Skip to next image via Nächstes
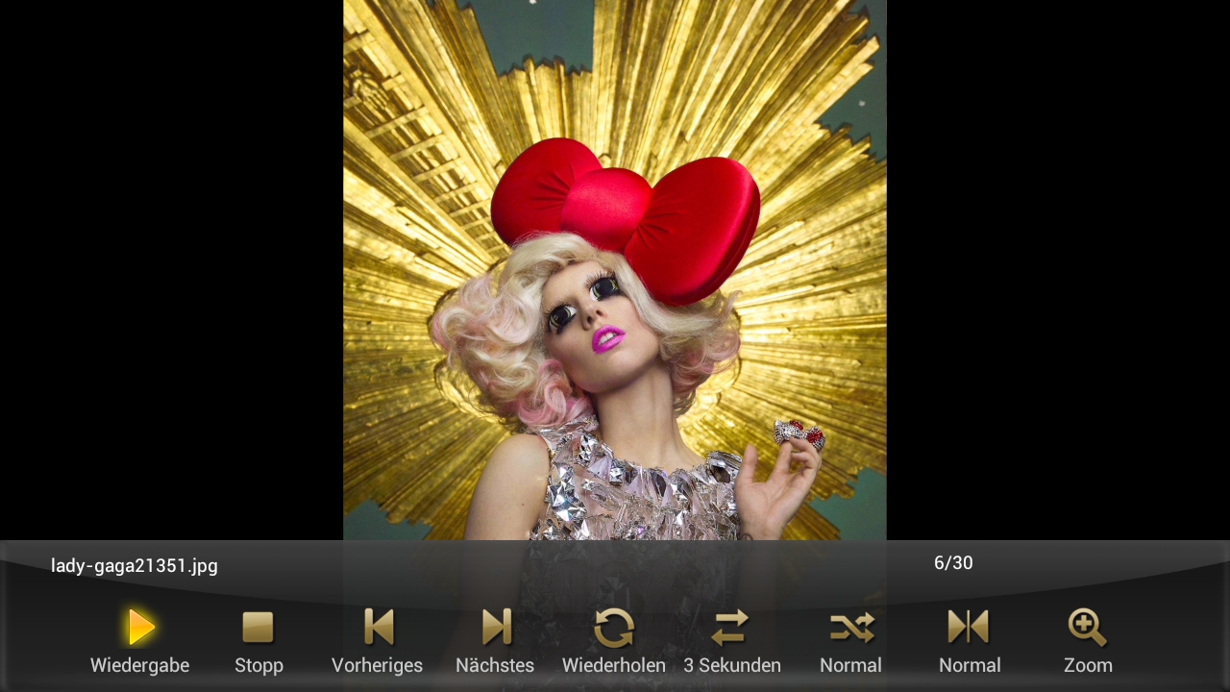Image resolution: width=1230 pixels, height=692 pixels. tap(496, 628)
